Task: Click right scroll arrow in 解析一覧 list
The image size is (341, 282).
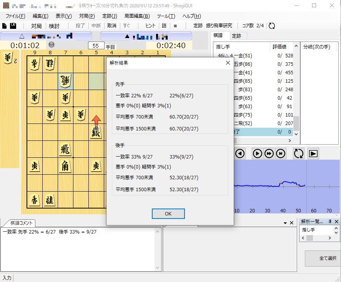Action: point(330,238)
